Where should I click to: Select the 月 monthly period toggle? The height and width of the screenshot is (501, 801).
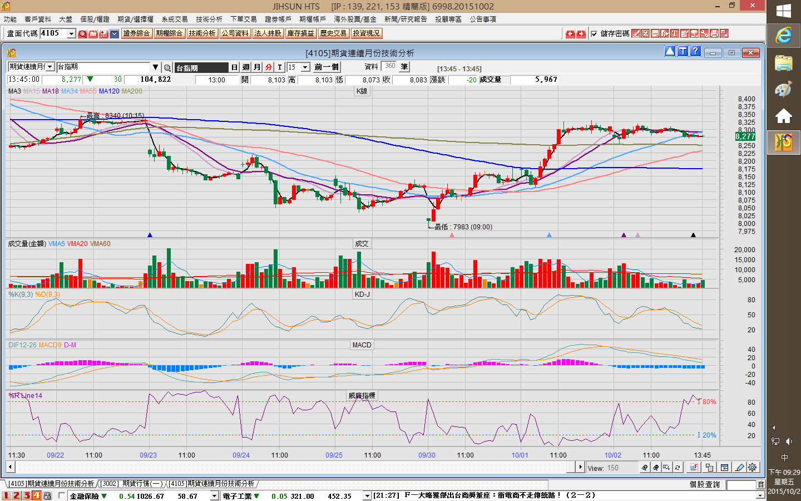[x=257, y=67]
